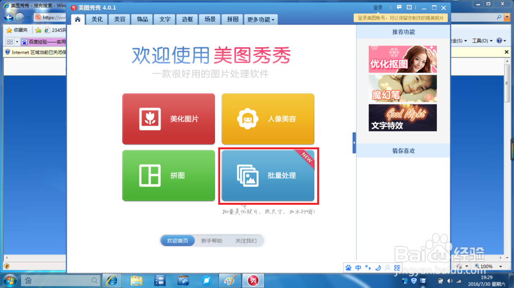Click the IE back arrow button
Image resolution: width=514 pixels, height=288 pixels.
(x=9, y=17)
